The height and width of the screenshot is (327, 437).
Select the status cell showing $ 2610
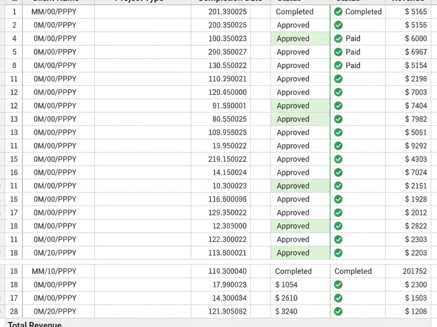300,298
